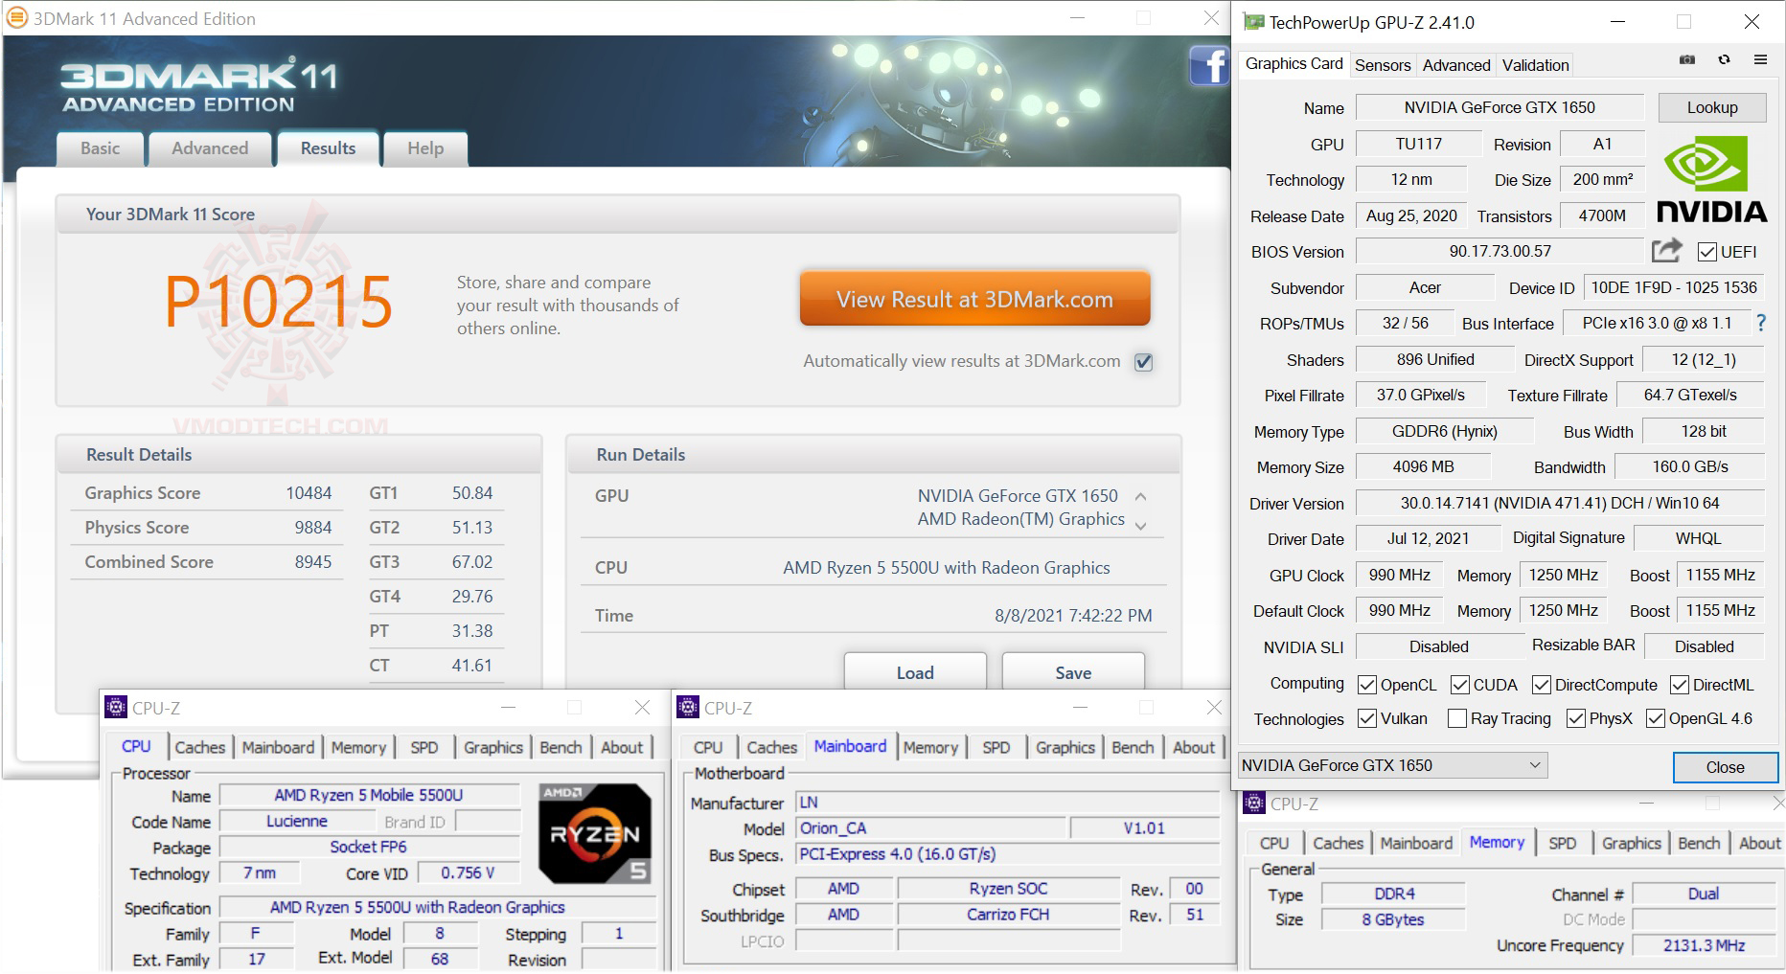Viewport: 1786px width, 974px height.
Task: Click the Load button in Run Details
Action: coord(915,672)
